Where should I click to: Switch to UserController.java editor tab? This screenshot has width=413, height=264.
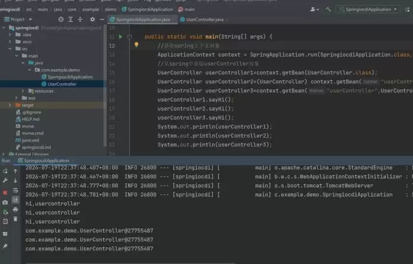(204, 19)
